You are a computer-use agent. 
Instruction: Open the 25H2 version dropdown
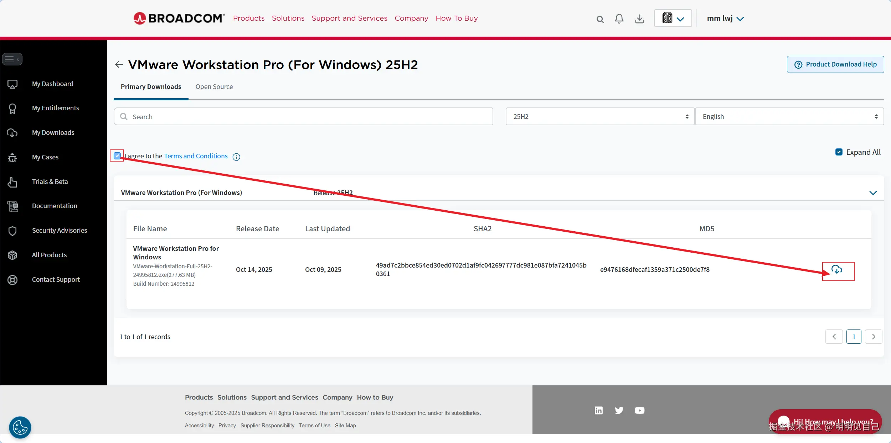click(x=600, y=117)
